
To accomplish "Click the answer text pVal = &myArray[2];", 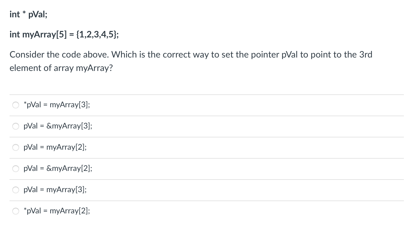I will click(58, 169).
